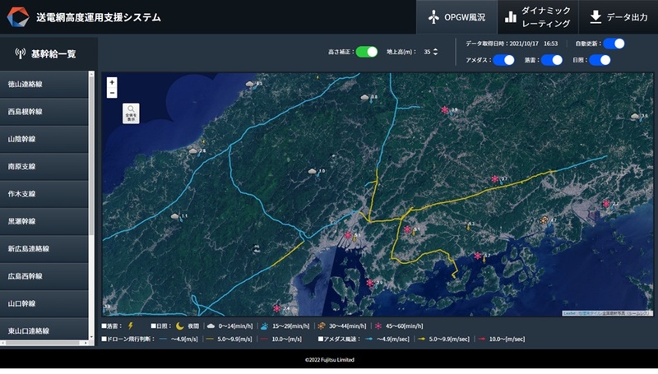Click the magnifier show-all button on map
This screenshot has width=658, height=374.
(131, 113)
